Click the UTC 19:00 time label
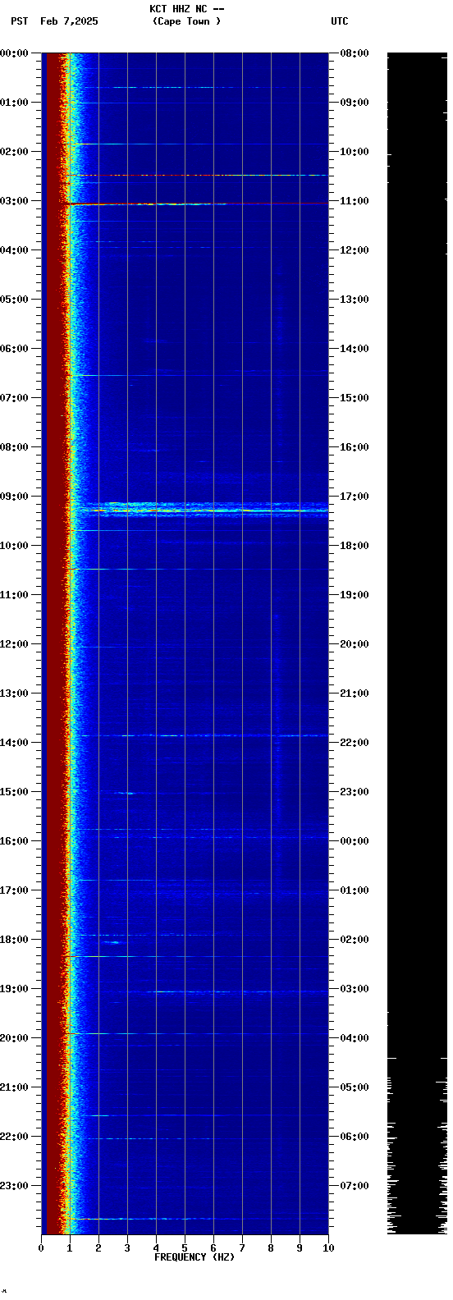 click(x=355, y=595)
